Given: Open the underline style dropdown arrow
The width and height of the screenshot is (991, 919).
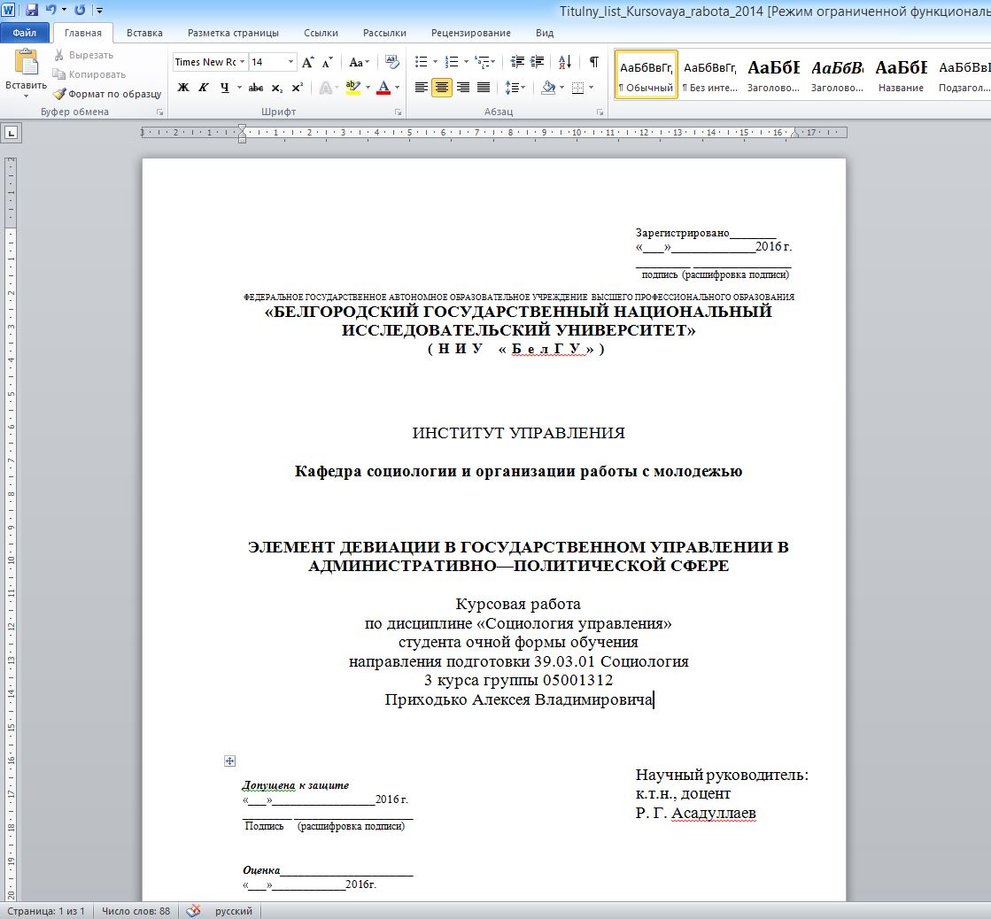Looking at the screenshot, I should point(239,88).
